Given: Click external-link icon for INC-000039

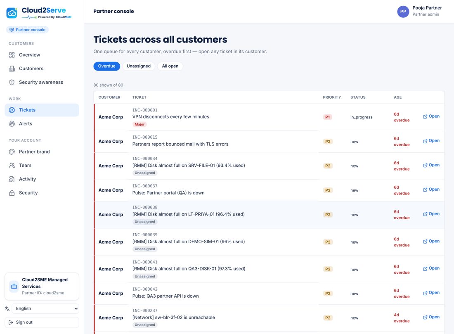Looking at the screenshot, I should (425, 242).
